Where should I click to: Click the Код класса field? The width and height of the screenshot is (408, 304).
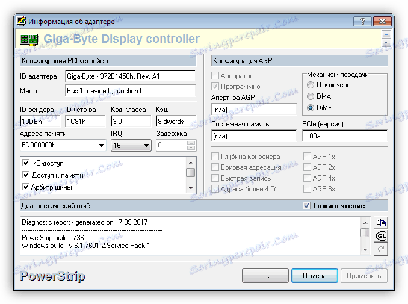tap(131, 122)
